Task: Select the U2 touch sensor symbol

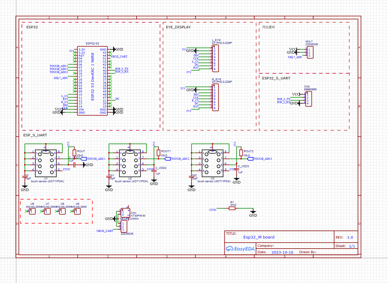Action: 130,163
